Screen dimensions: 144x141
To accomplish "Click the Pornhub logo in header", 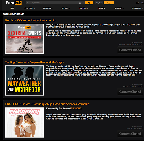I will pos(14,3).
